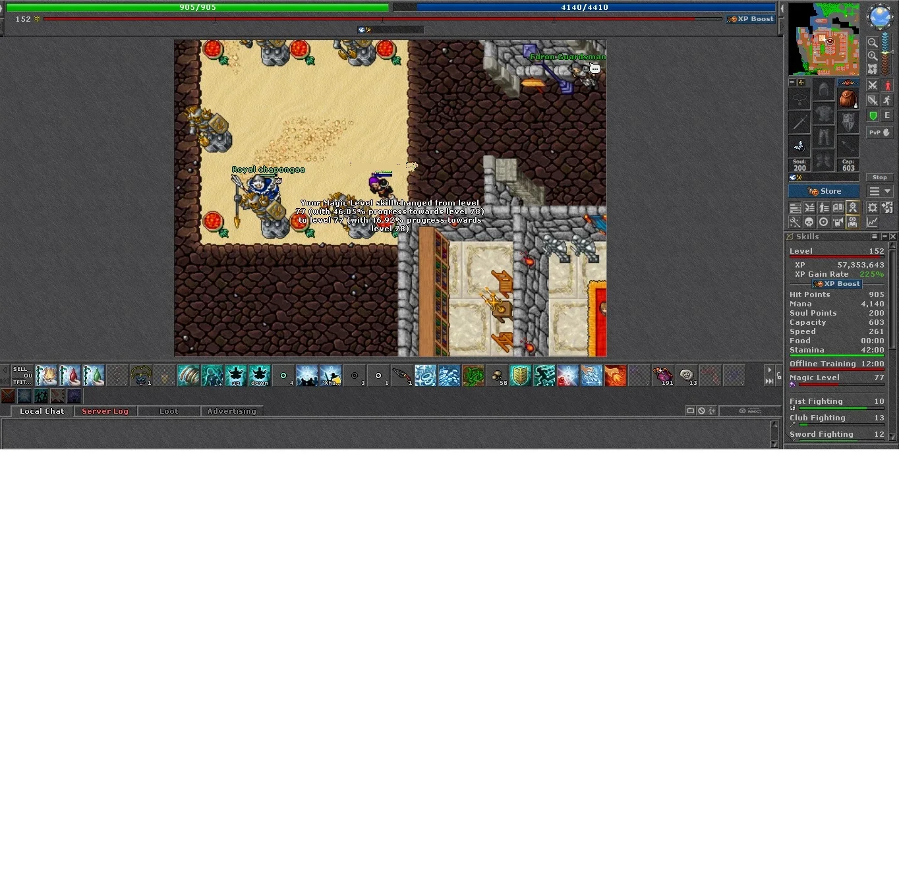Toggle the PvP secure mode
Viewport: 899px width, 871px height.
pyautogui.click(x=880, y=132)
